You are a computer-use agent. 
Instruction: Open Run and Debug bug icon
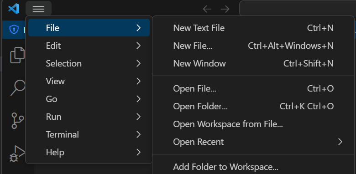point(17,154)
